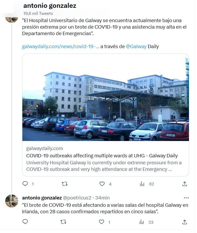This screenshot has width=197, height=233.
Task: Open the 34min timestamp of the tweet
Action: (x=102, y=198)
